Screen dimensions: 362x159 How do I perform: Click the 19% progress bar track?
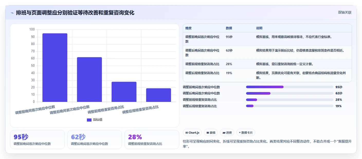tap(289, 106)
